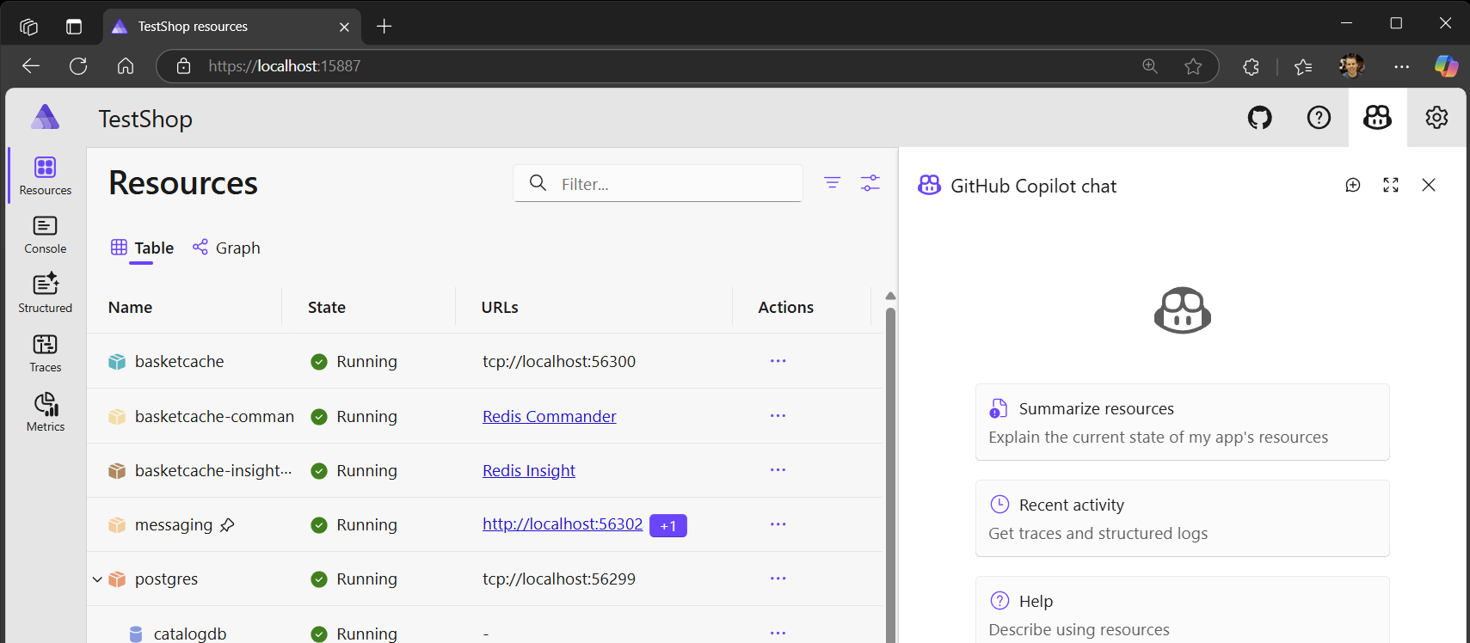Open browser extensions menu

(x=1251, y=66)
